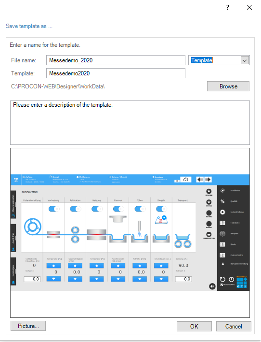This screenshot has width=261, height=342.
Task: Increase the Vorheizung Temperatur with up arrow
Action: click(x=53, y=266)
